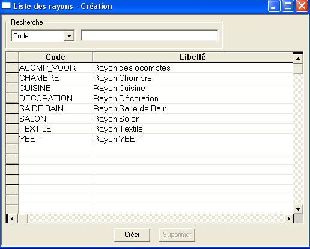Click the Créer button
The height and width of the screenshot is (249, 310).
[132, 235]
